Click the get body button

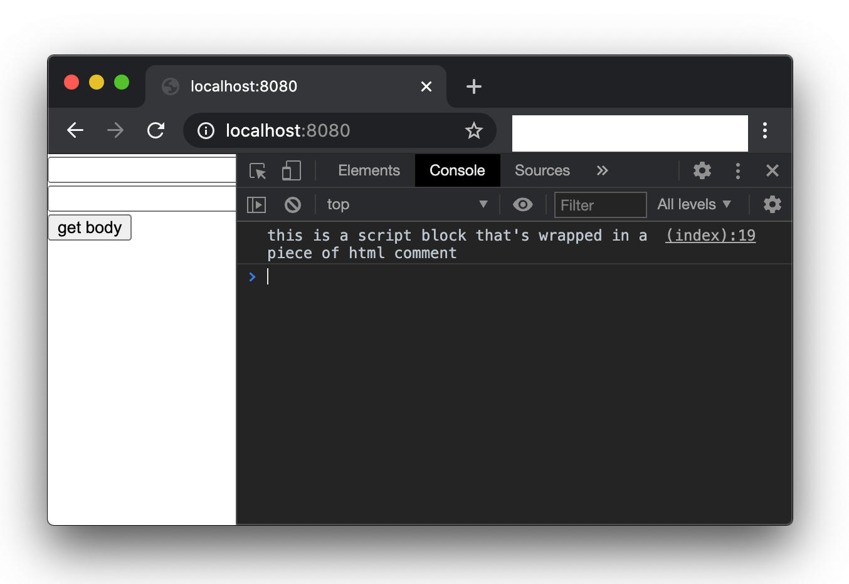click(90, 227)
